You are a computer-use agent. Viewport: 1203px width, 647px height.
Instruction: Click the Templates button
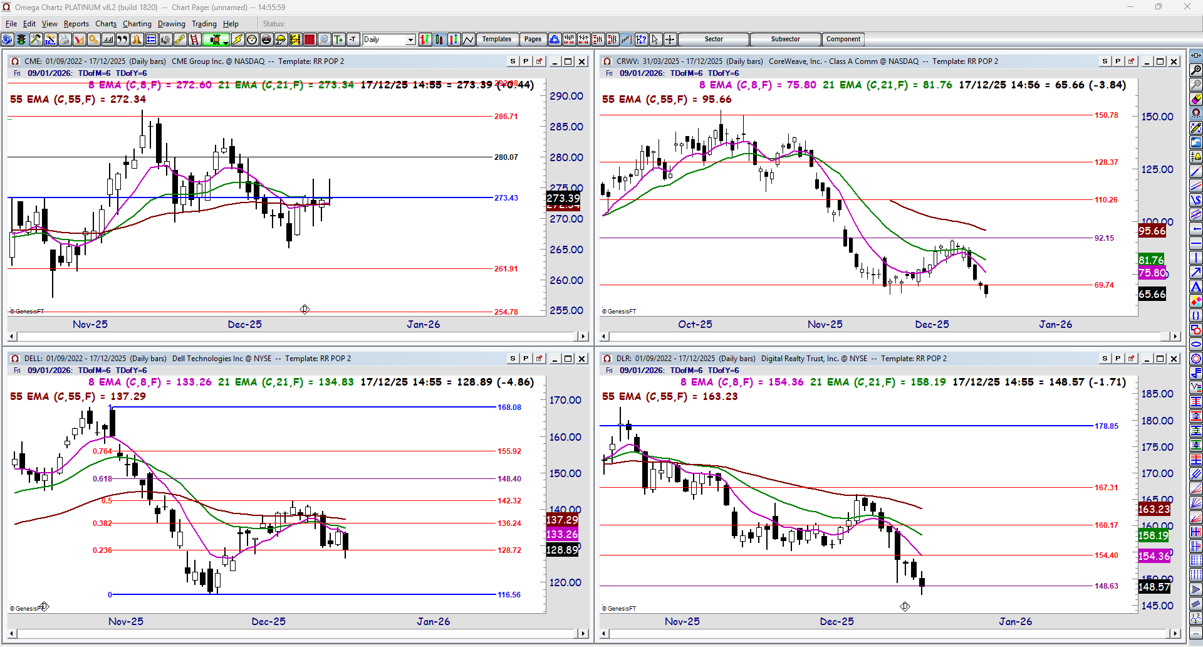(497, 39)
